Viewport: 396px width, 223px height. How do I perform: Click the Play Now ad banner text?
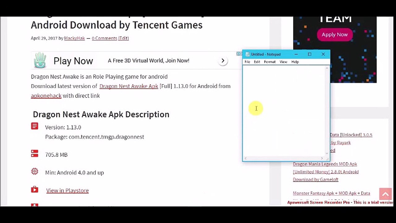point(73,61)
